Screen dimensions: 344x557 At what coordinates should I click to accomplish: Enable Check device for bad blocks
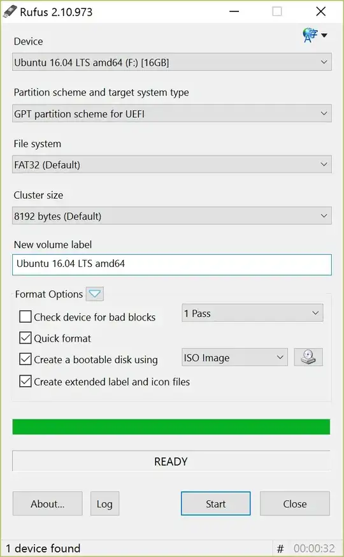25,317
